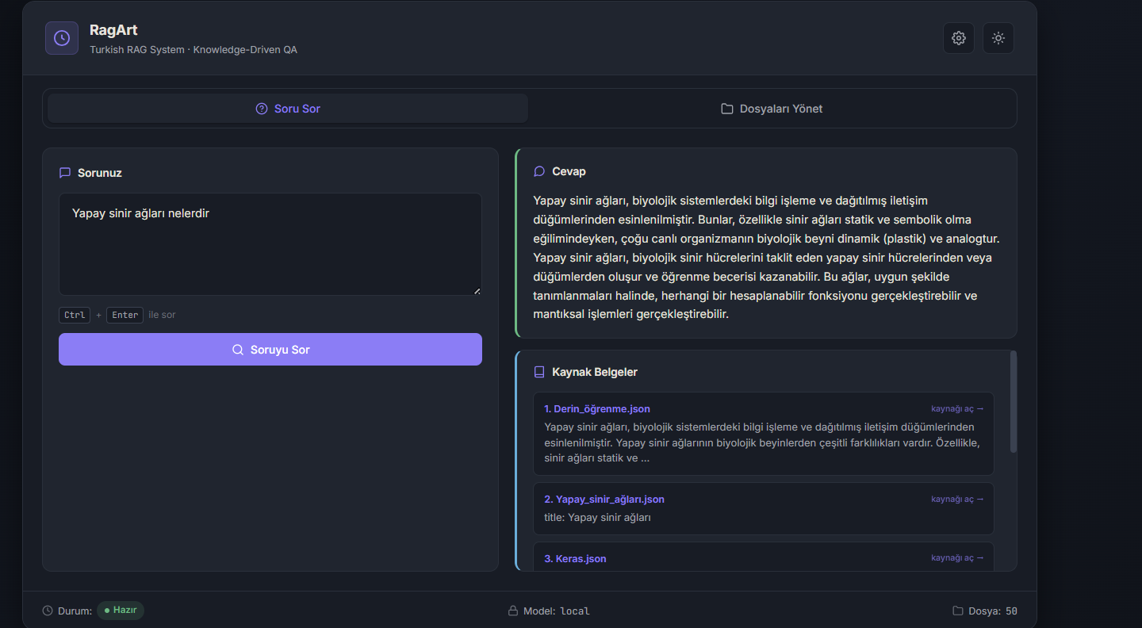Click the Derin_öğrenme.json snippet text

pos(762,442)
